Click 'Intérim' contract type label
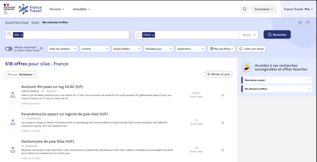Screen dimensions: 317x162 [196, 93]
